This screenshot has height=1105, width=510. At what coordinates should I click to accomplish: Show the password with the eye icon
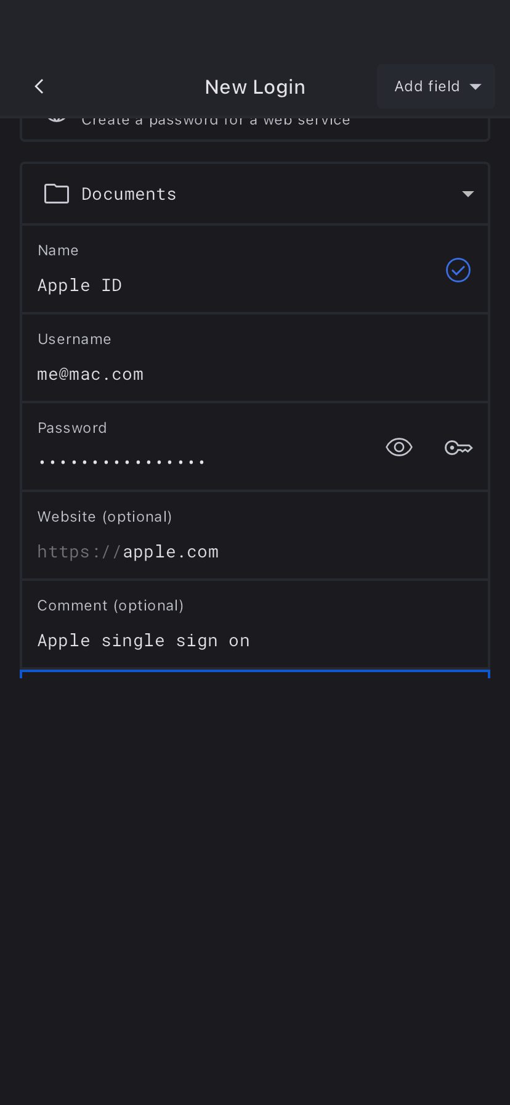pos(399,447)
